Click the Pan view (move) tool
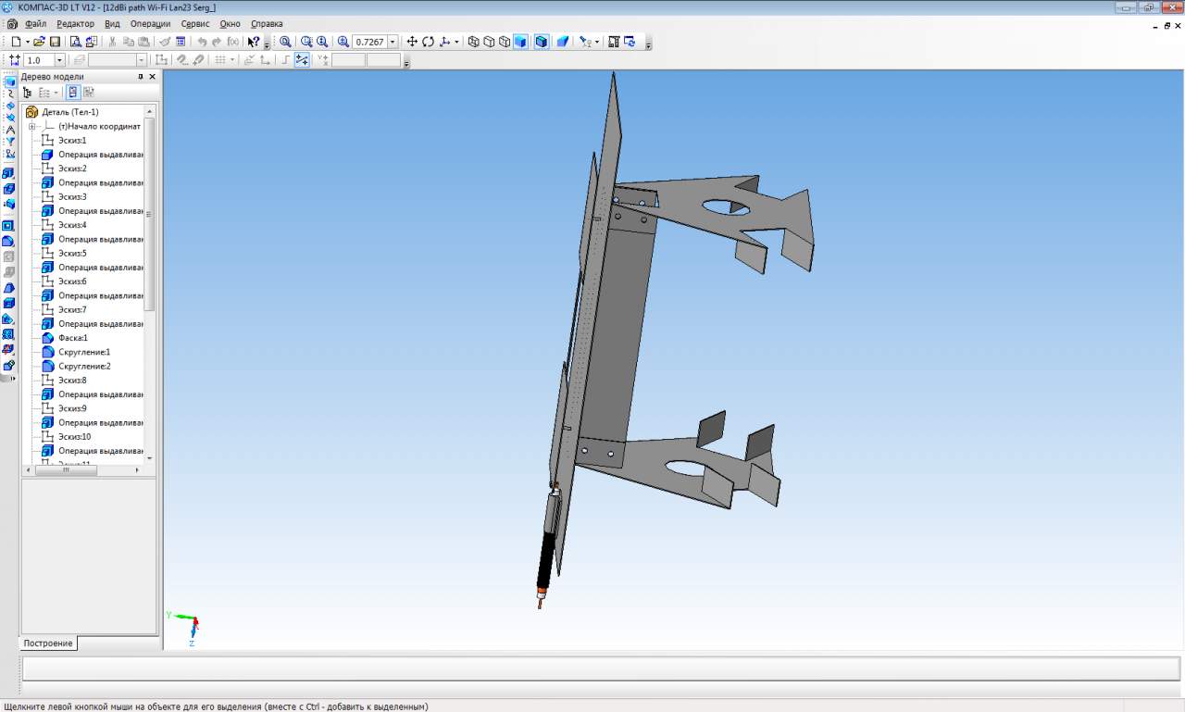1185x712 pixels. 412,42
